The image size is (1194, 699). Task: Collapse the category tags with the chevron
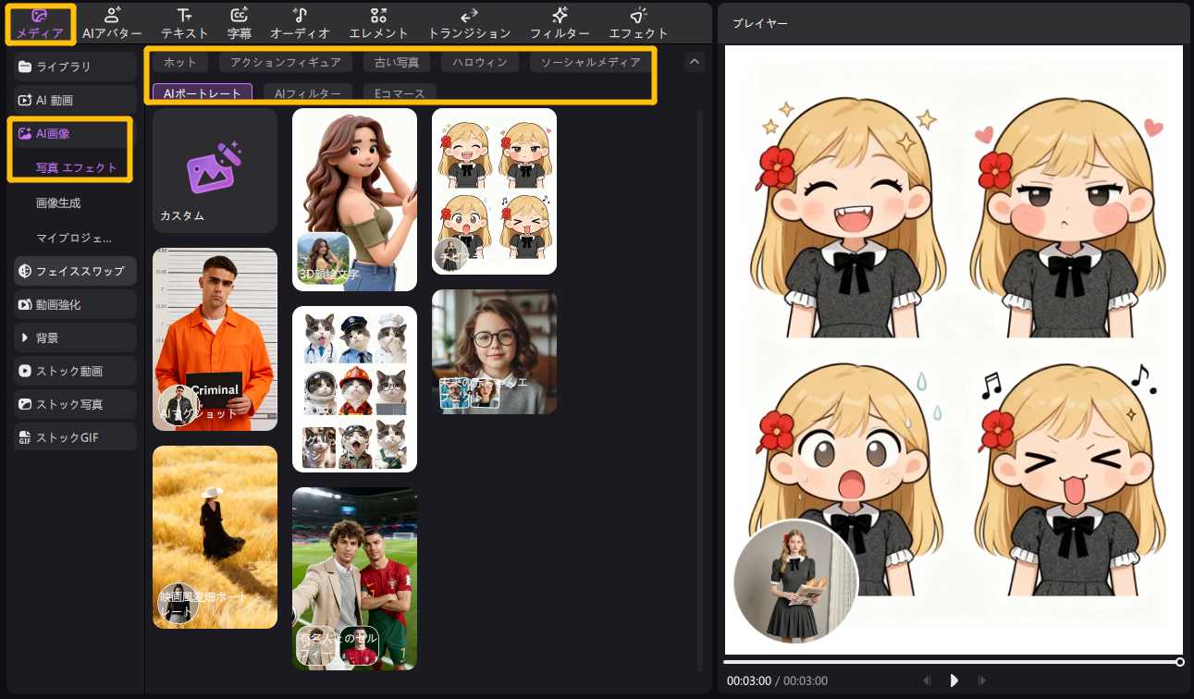[694, 62]
